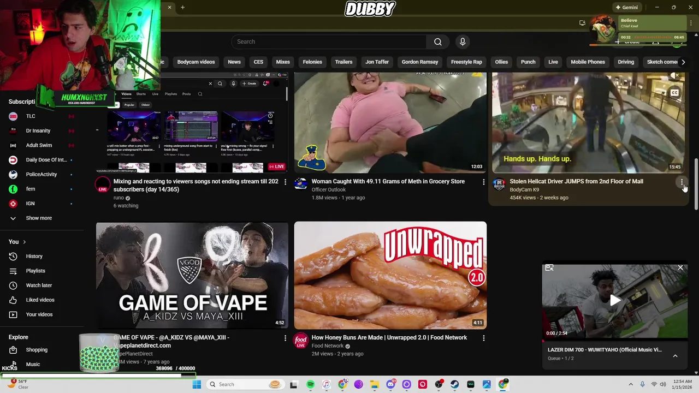Open Steam from the taskbar

coord(454,384)
